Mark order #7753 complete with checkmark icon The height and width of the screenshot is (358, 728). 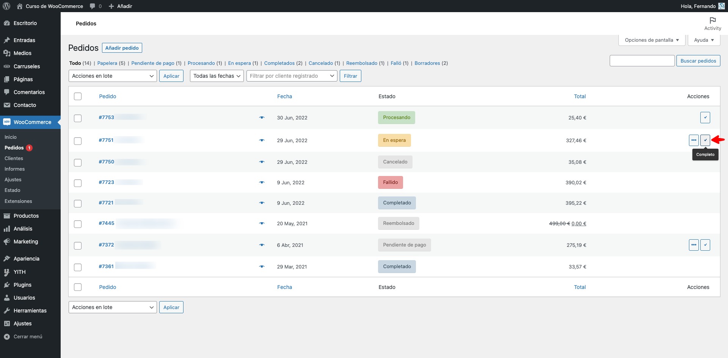pos(705,118)
